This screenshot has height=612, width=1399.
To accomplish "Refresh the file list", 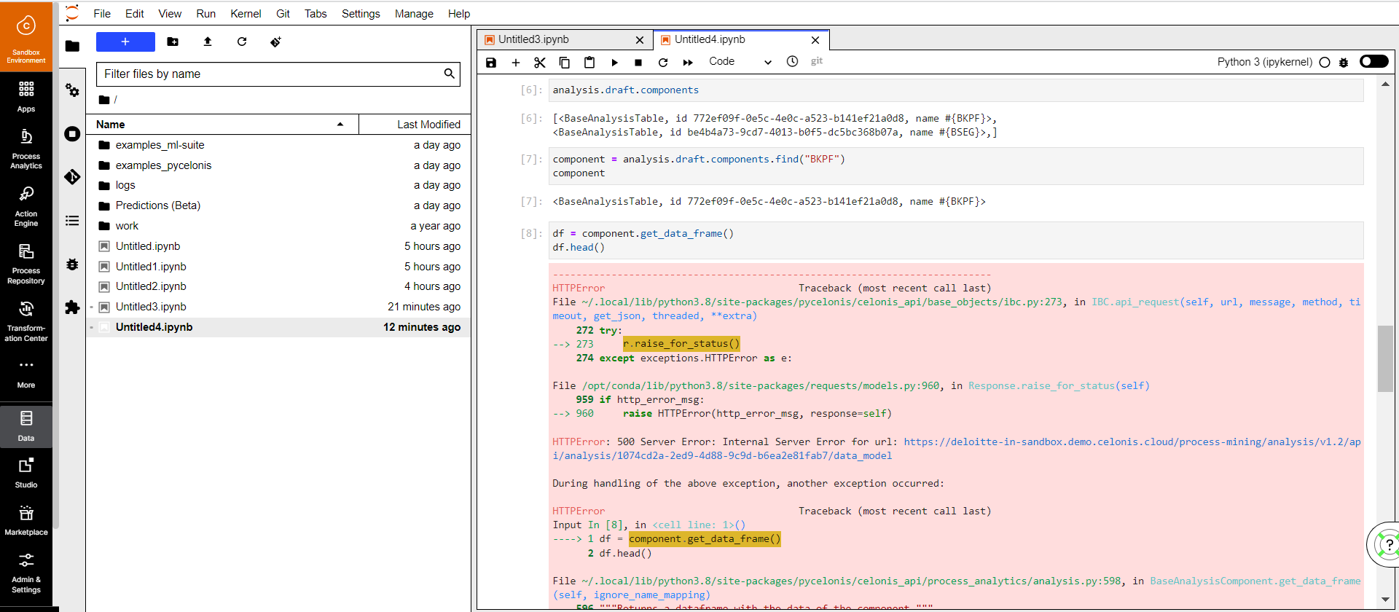I will click(x=242, y=42).
